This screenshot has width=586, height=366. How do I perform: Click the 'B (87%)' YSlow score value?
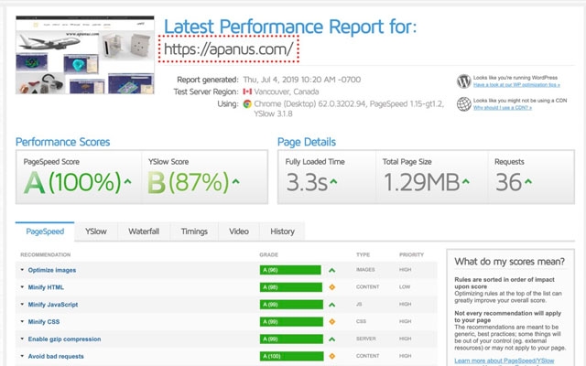188,182
